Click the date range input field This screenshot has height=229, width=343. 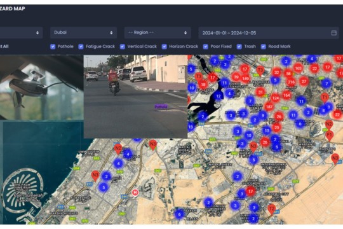269,33
